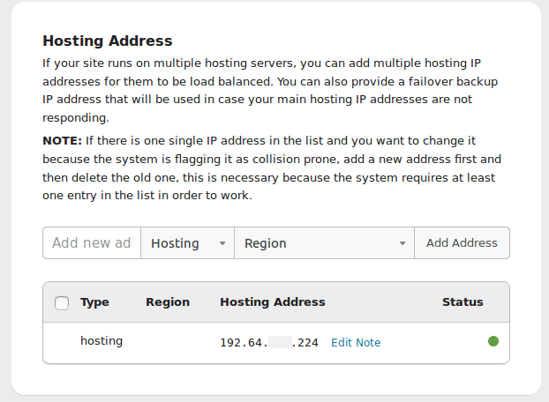Click the bold NOTE label

(x=62, y=140)
